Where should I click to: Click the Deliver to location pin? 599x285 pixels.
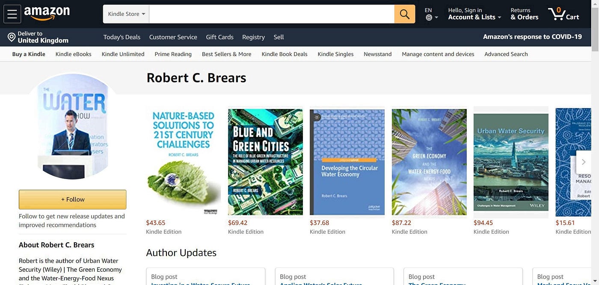tap(12, 37)
